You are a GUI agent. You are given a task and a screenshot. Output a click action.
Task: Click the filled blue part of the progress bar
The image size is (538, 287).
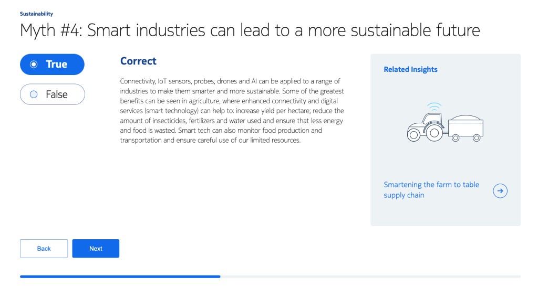(x=120, y=277)
